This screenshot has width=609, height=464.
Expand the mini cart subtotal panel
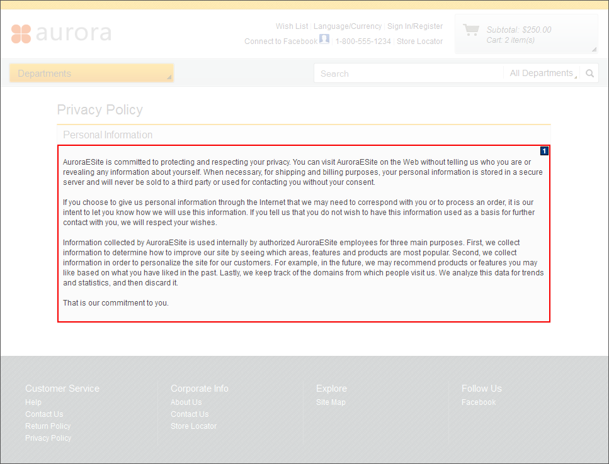[526, 34]
